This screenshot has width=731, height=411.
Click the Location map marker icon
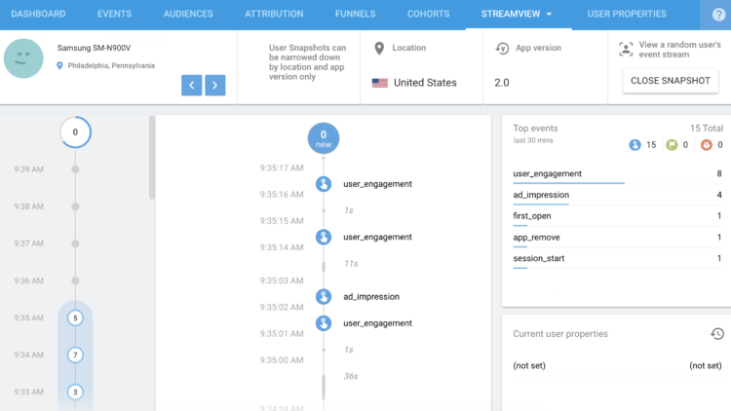379,48
